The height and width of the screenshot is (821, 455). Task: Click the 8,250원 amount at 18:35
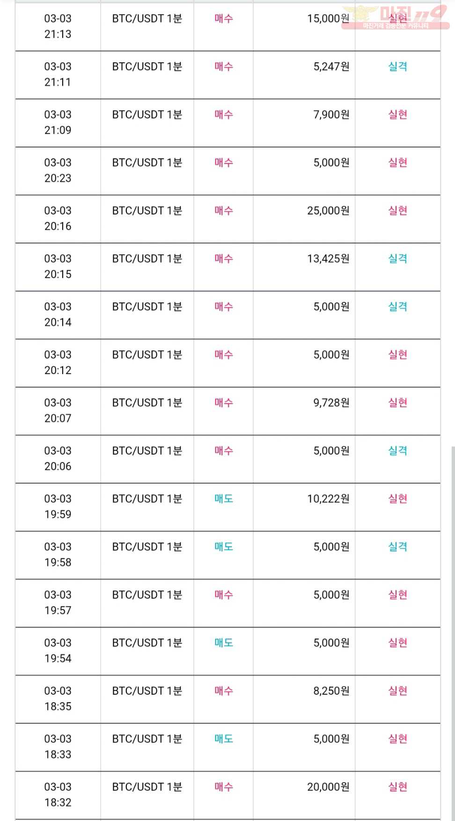(331, 691)
